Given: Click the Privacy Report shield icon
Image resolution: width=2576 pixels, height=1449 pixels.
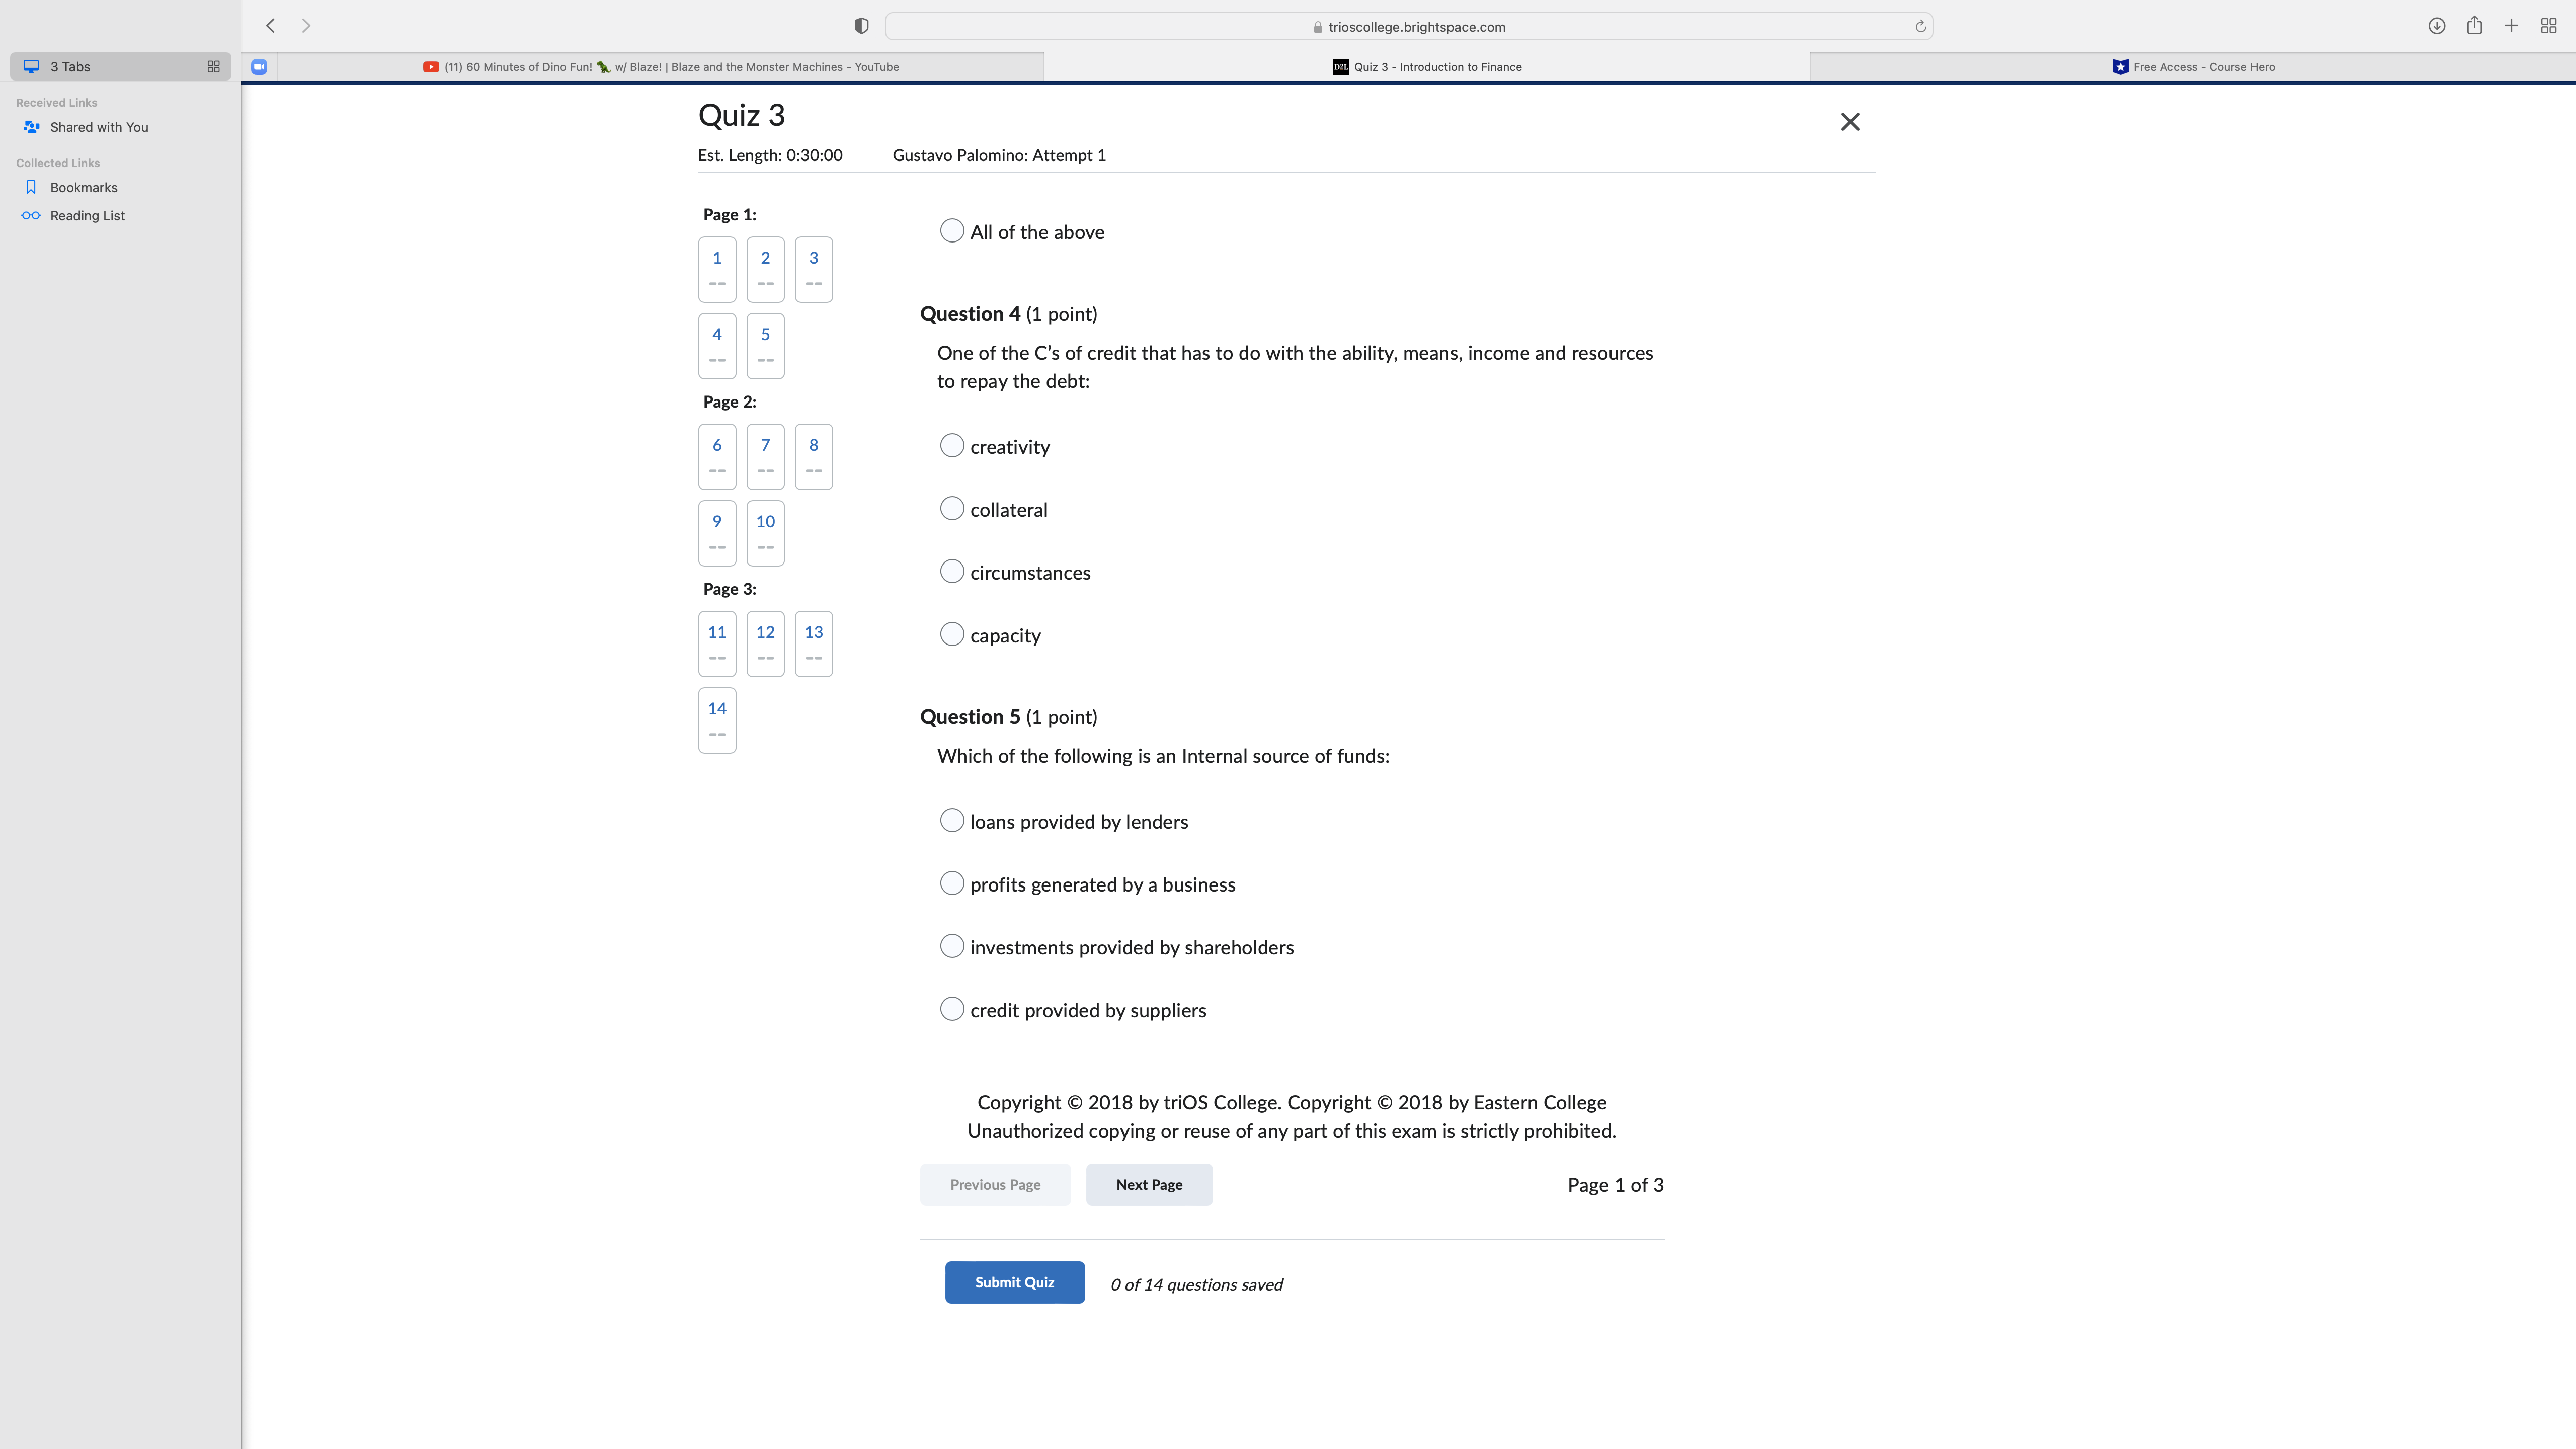Looking at the screenshot, I should pyautogui.click(x=860, y=26).
